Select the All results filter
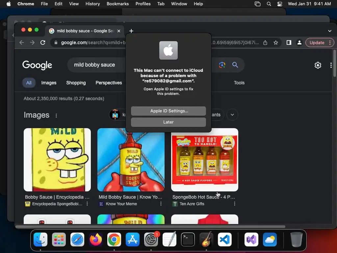The image size is (337, 253). tap(29, 83)
